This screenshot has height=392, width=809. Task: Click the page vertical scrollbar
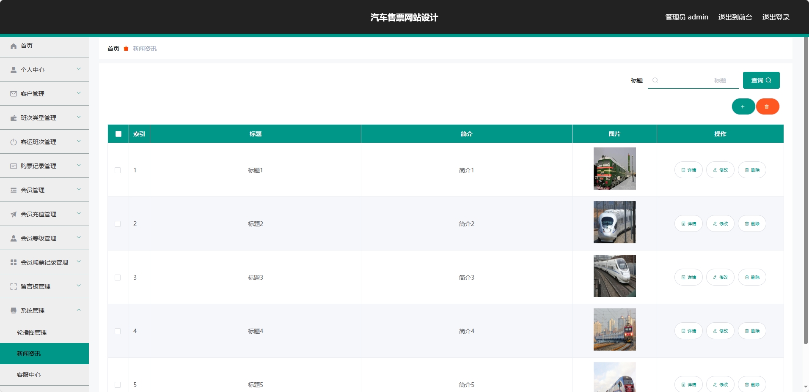click(x=806, y=190)
